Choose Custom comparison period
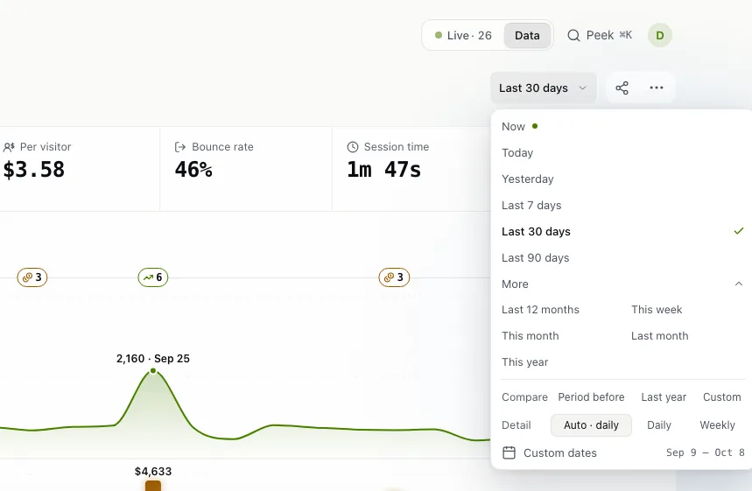The height and width of the screenshot is (491, 752). (721, 397)
